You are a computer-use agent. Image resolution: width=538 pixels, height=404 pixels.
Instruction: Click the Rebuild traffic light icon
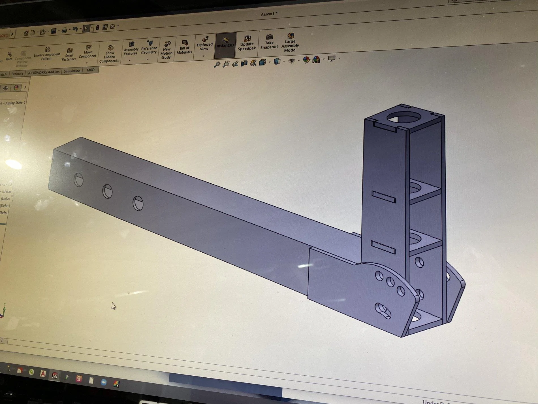(97, 28)
